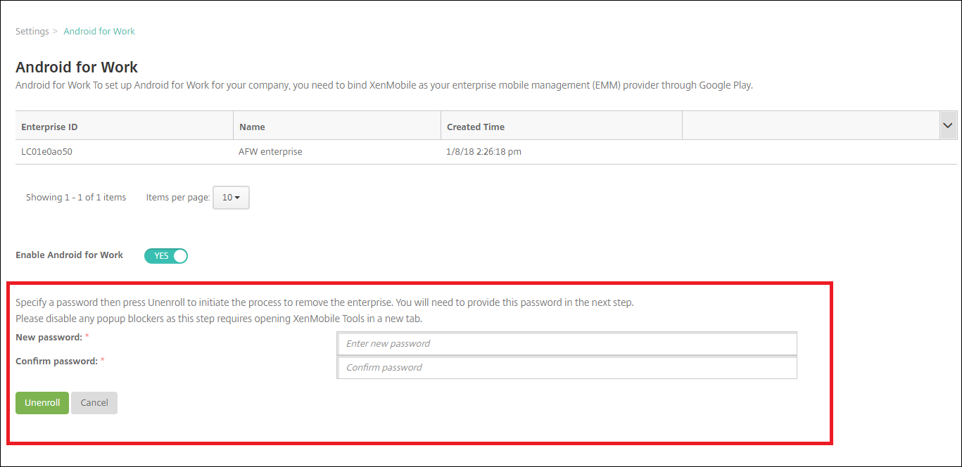Sort by the Enterprise ID column header
Viewport: 962px width, 467px height.
(x=49, y=127)
